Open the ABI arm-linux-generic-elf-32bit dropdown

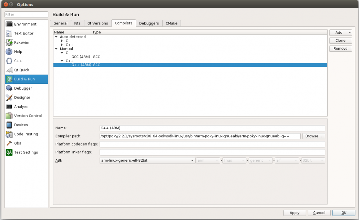(147, 161)
